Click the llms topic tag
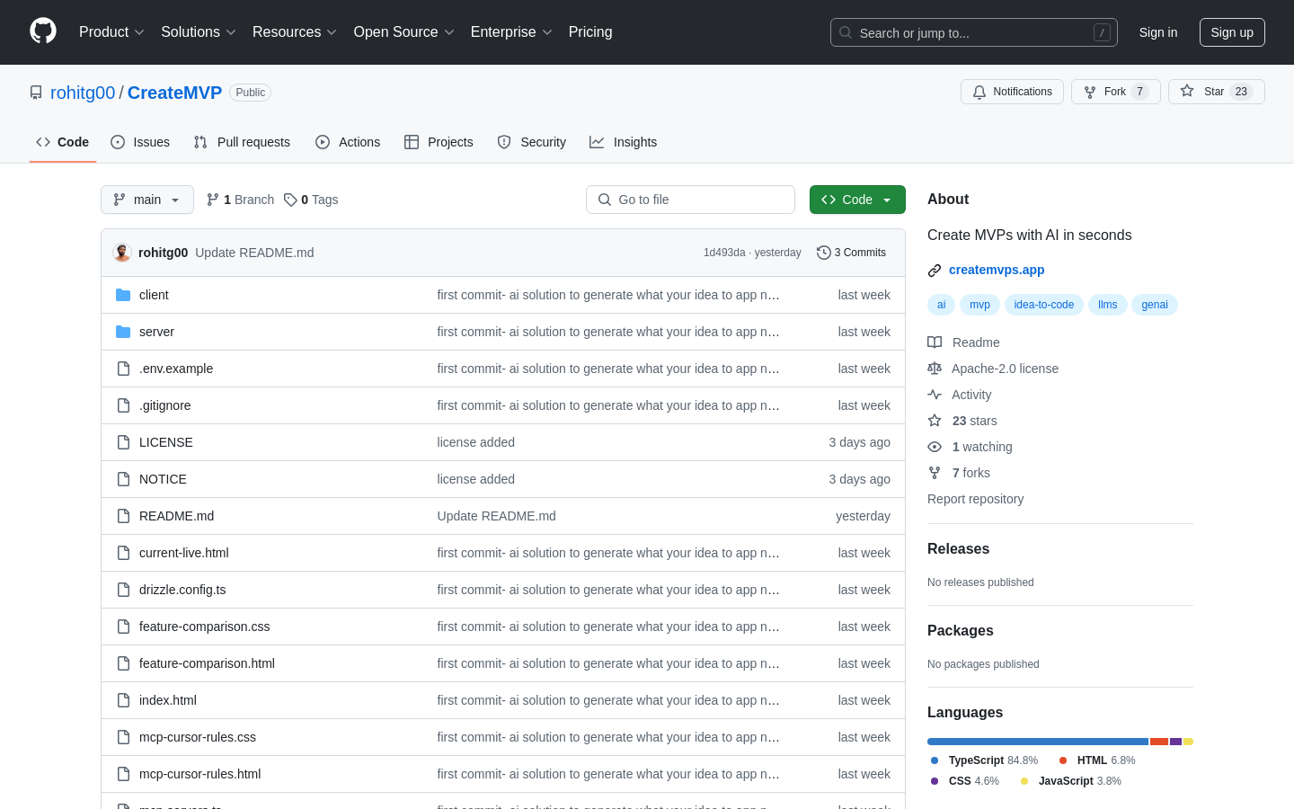Screen dimensions: 1294x809 1108,305
